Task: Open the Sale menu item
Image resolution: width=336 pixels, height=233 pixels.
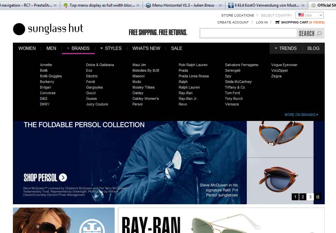Action: click(176, 49)
